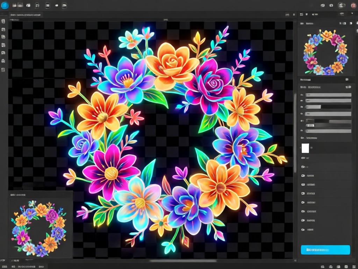Open the red circular profile icon
Screen dimensions: 358x269
(353, 6)
